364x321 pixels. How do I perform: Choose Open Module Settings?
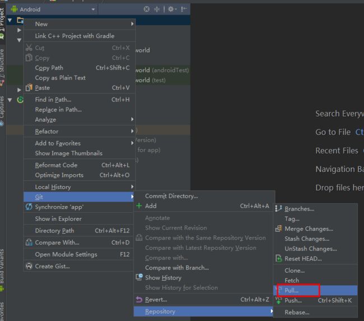[x=79, y=254]
